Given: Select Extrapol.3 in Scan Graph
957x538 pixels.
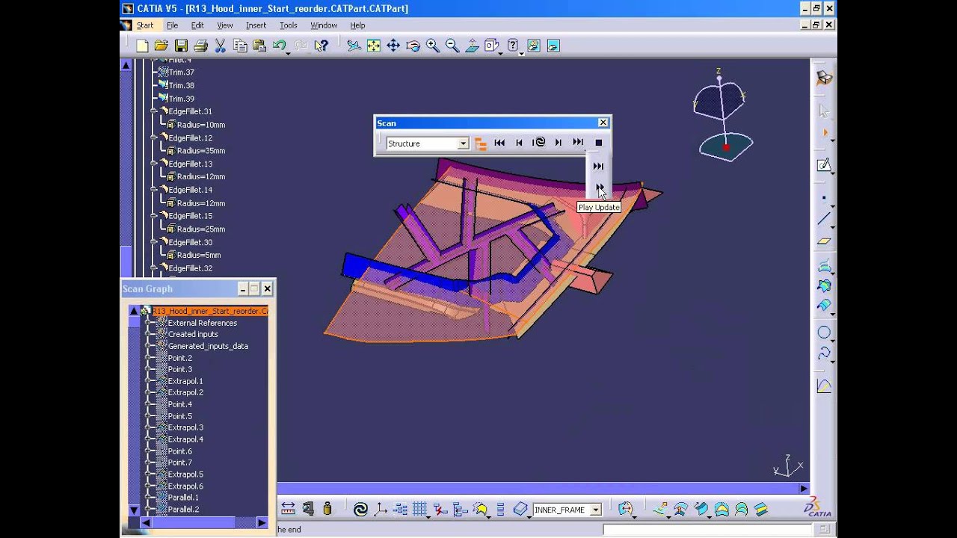Looking at the screenshot, I should pyautogui.click(x=185, y=427).
